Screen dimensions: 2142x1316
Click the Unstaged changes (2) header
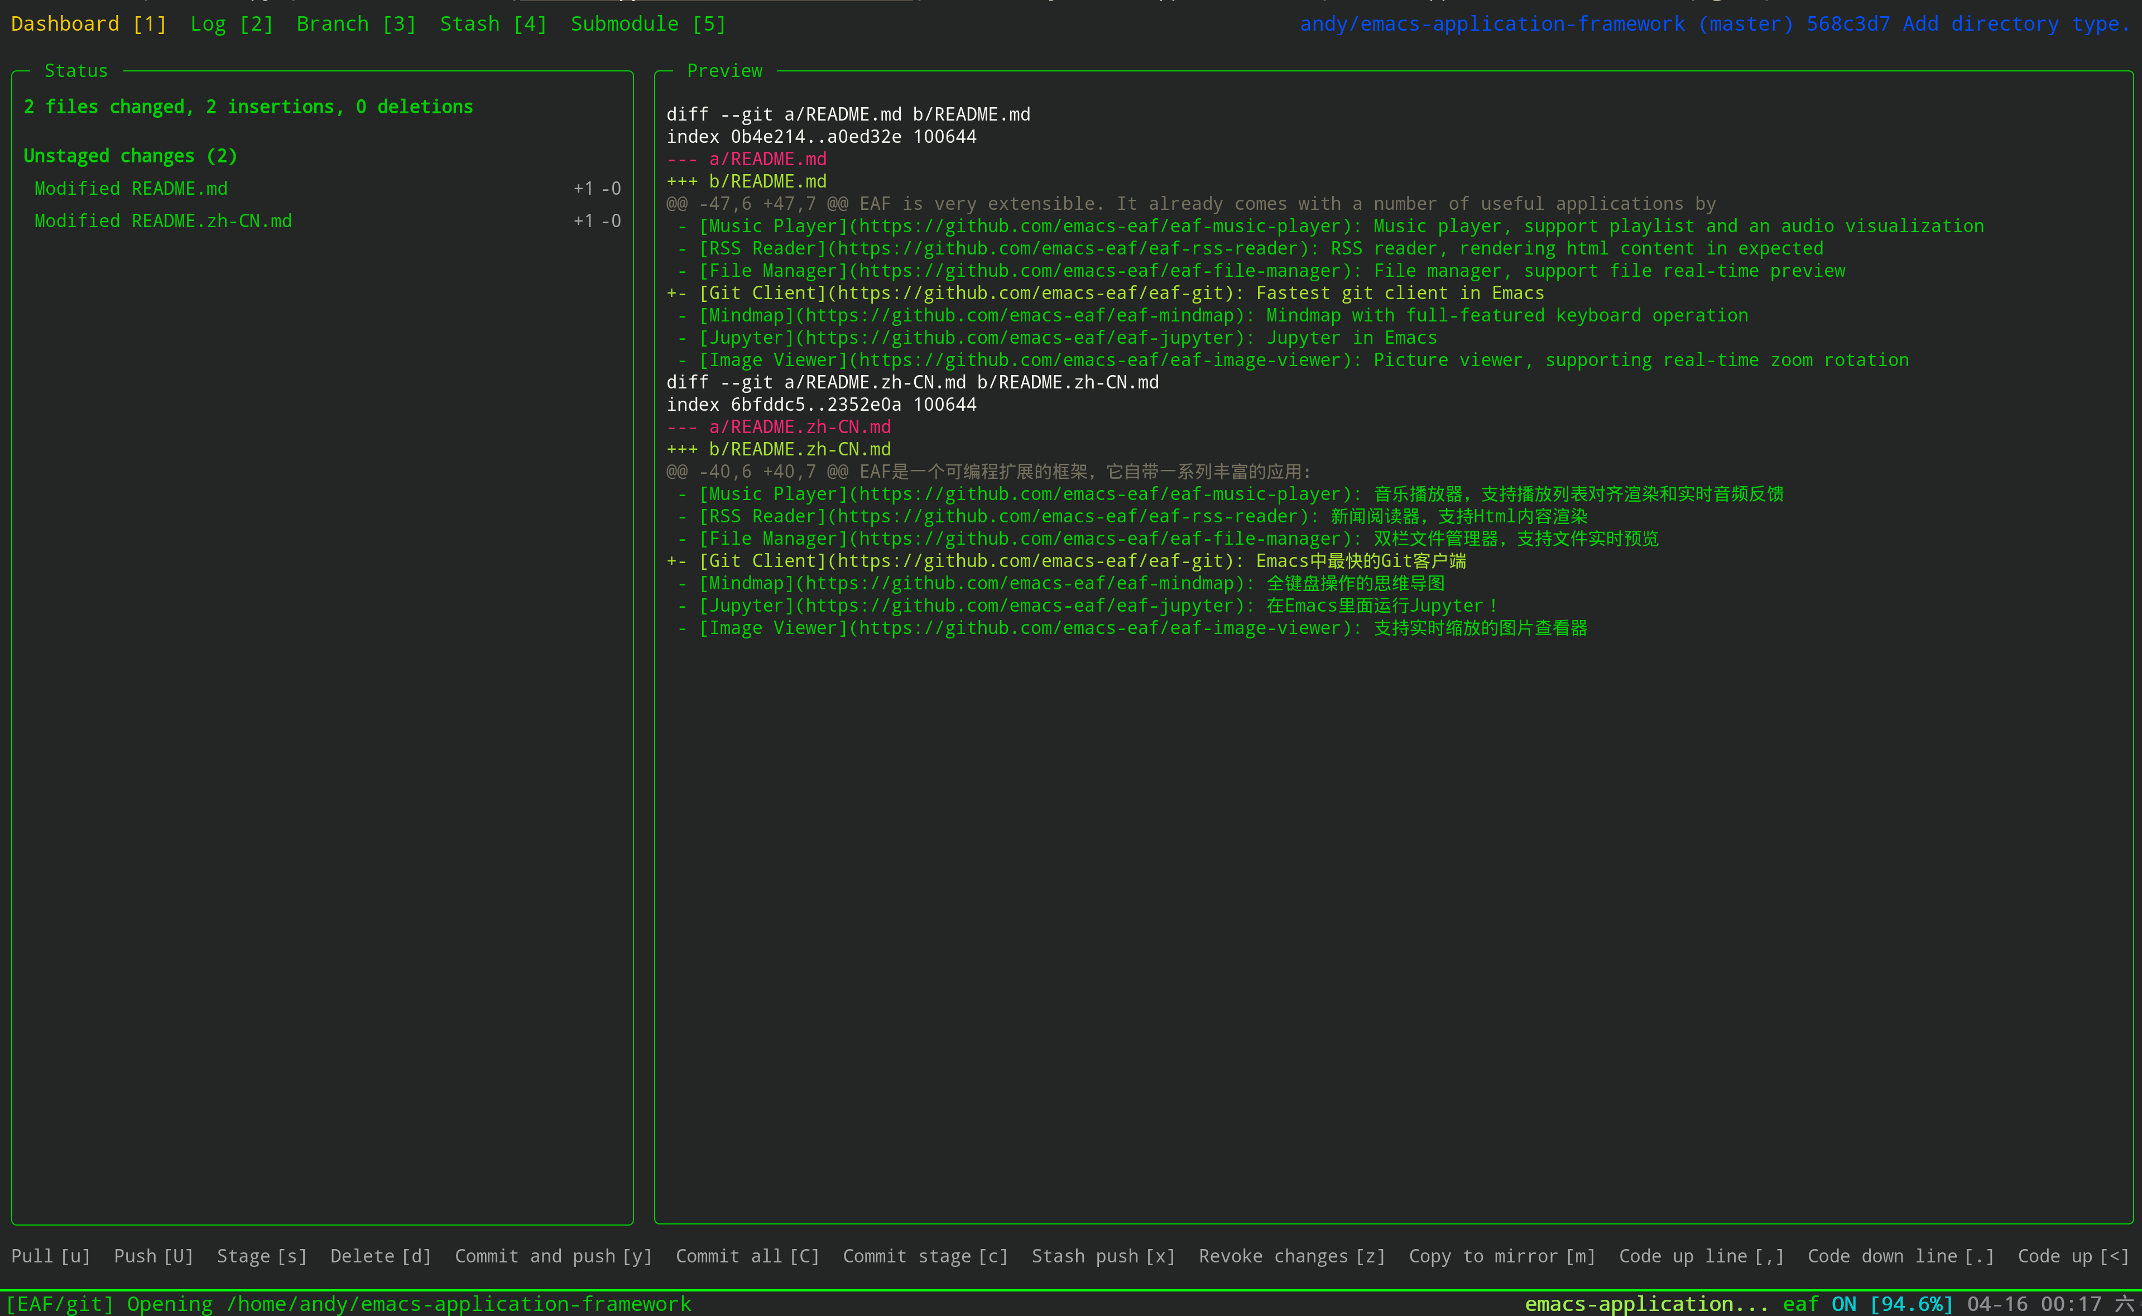point(129,156)
